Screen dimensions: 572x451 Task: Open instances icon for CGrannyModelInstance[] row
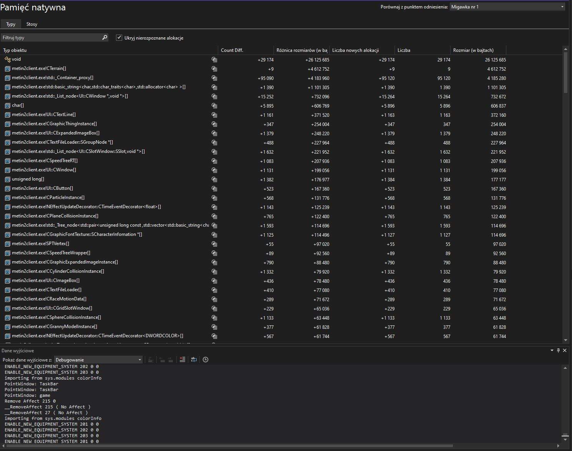pyautogui.click(x=214, y=327)
